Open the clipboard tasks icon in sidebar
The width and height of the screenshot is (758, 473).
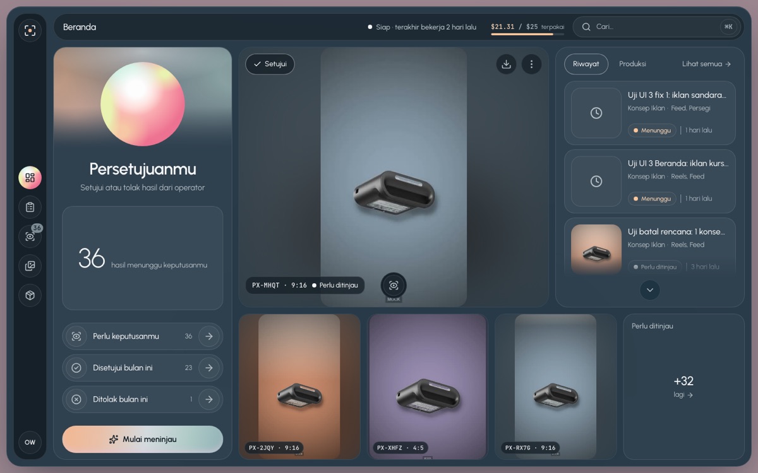click(x=30, y=207)
